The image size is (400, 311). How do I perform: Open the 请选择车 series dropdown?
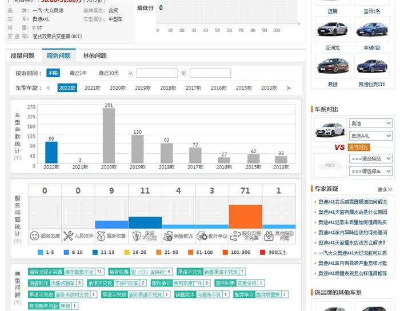point(371,171)
